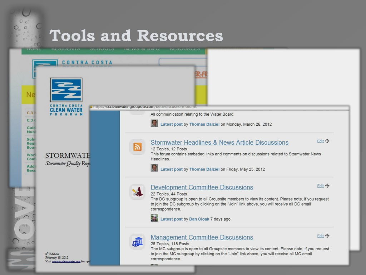The height and width of the screenshot is (275, 366).
Task: Click the padlock icon in the Groupsite address bar
Action: coord(91,107)
